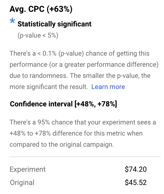The height and width of the screenshot is (194, 164).
Task: Select the Experiment row label
Action: point(28,169)
